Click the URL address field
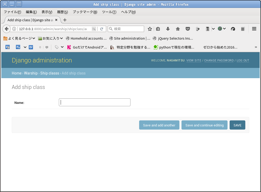The image size is (261, 192). point(53,29)
